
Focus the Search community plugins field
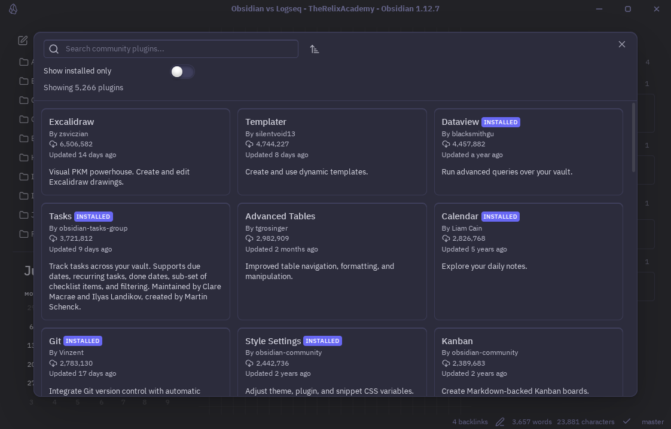tap(171, 49)
